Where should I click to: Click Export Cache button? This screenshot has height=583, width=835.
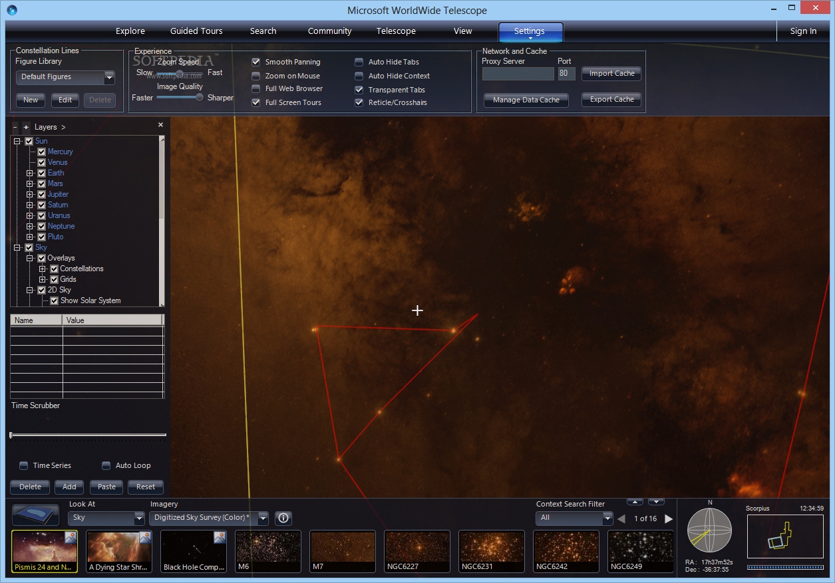tap(611, 99)
